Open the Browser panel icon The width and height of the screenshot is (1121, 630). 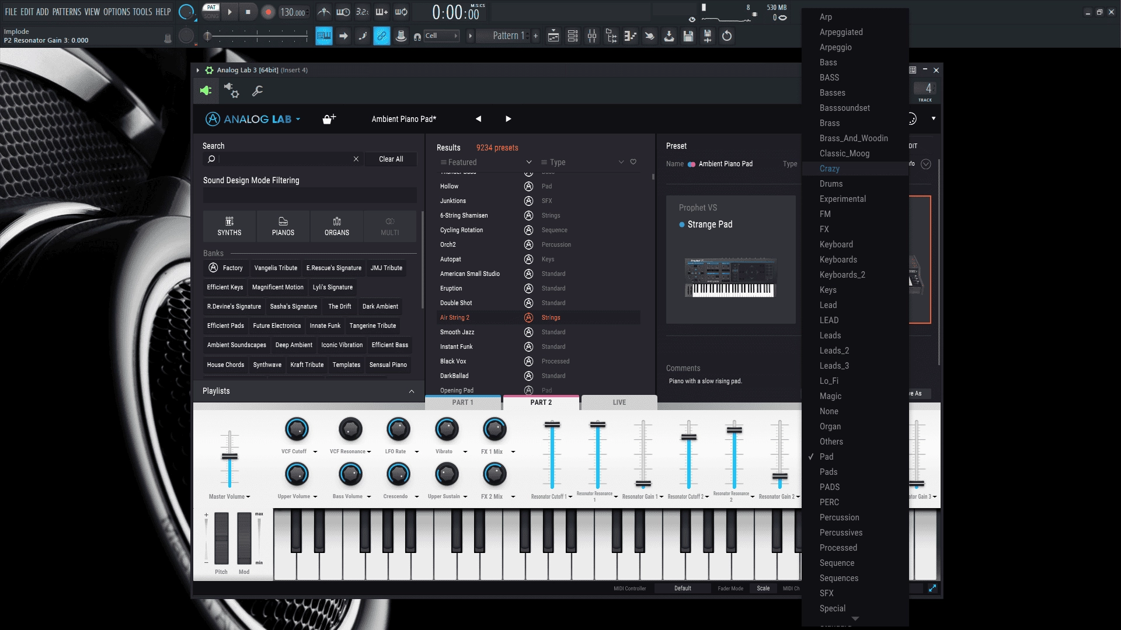(x=611, y=36)
